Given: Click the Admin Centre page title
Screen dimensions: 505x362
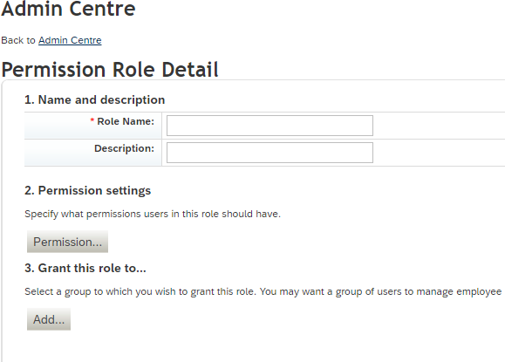Looking at the screenshot, I should [x=68, y=9].
